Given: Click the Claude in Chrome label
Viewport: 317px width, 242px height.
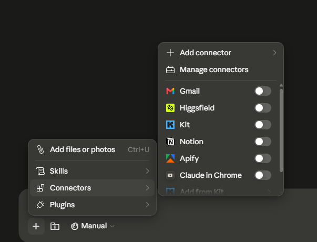Looking at the screenshot, I should tap(211, 175).
